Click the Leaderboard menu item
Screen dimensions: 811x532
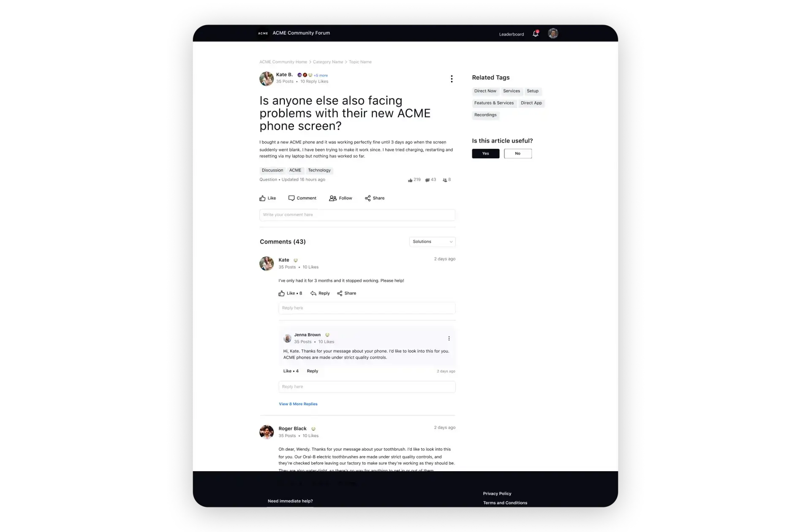tap(511, 34)
